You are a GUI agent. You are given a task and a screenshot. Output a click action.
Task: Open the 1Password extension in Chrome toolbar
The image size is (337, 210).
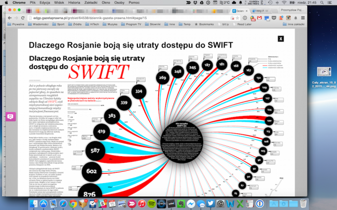click(x=245, y=18)
